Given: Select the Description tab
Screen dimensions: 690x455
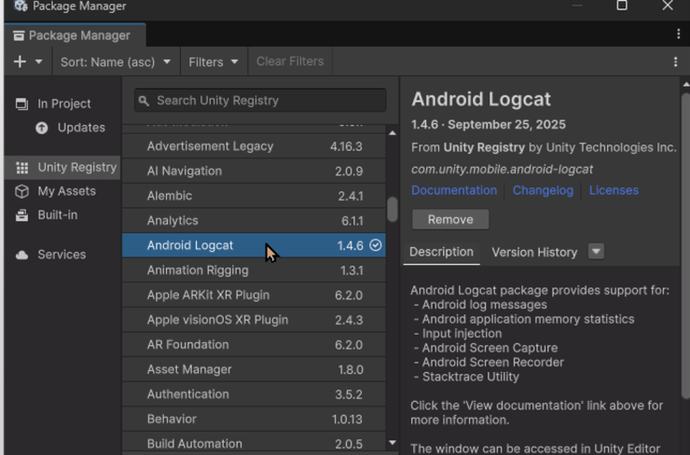Looking at the screenshot, I should tap(441, 252).
